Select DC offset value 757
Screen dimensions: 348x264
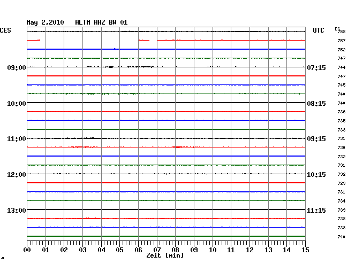point(342,41)
